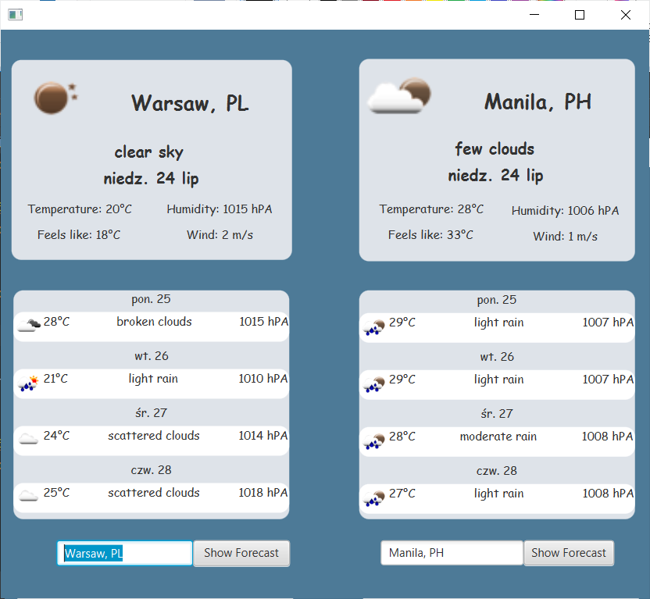650x599 pixels.
Task: Click 'moderate rain' in Manila forecast
Action: click(498, 437)
